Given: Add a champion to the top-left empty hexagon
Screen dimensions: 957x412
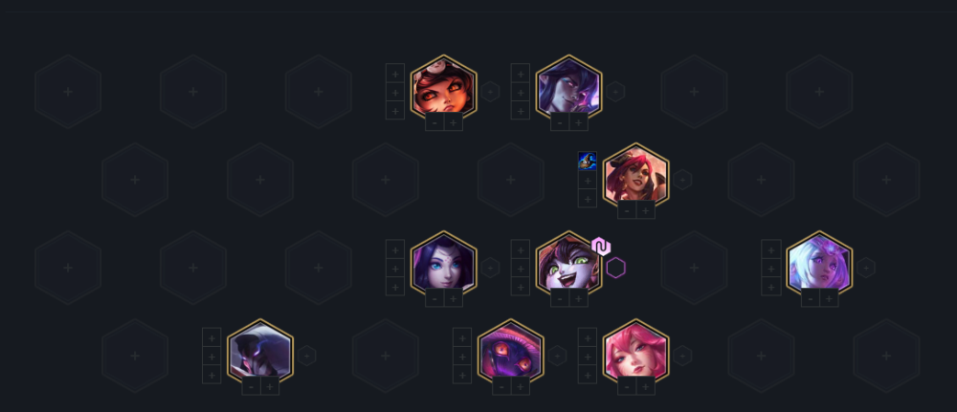Looking at the screenshot, I should click(x=68, y=92).
